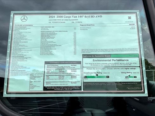Click the 'Greenhouse Gas Rating' label
Image resolution: width=155 pixels, height=116 pixels.
[93, 73]
